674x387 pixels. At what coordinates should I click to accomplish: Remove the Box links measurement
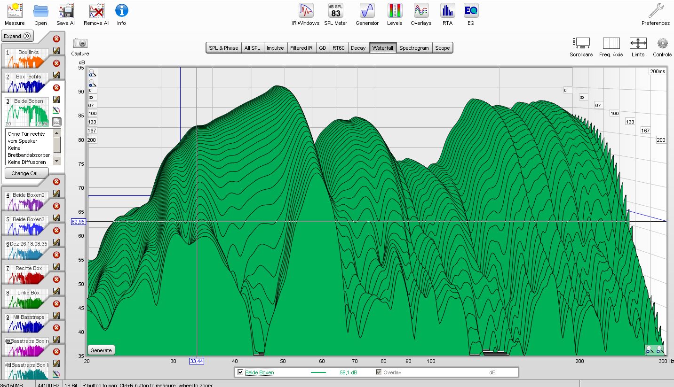pos(56,39)
